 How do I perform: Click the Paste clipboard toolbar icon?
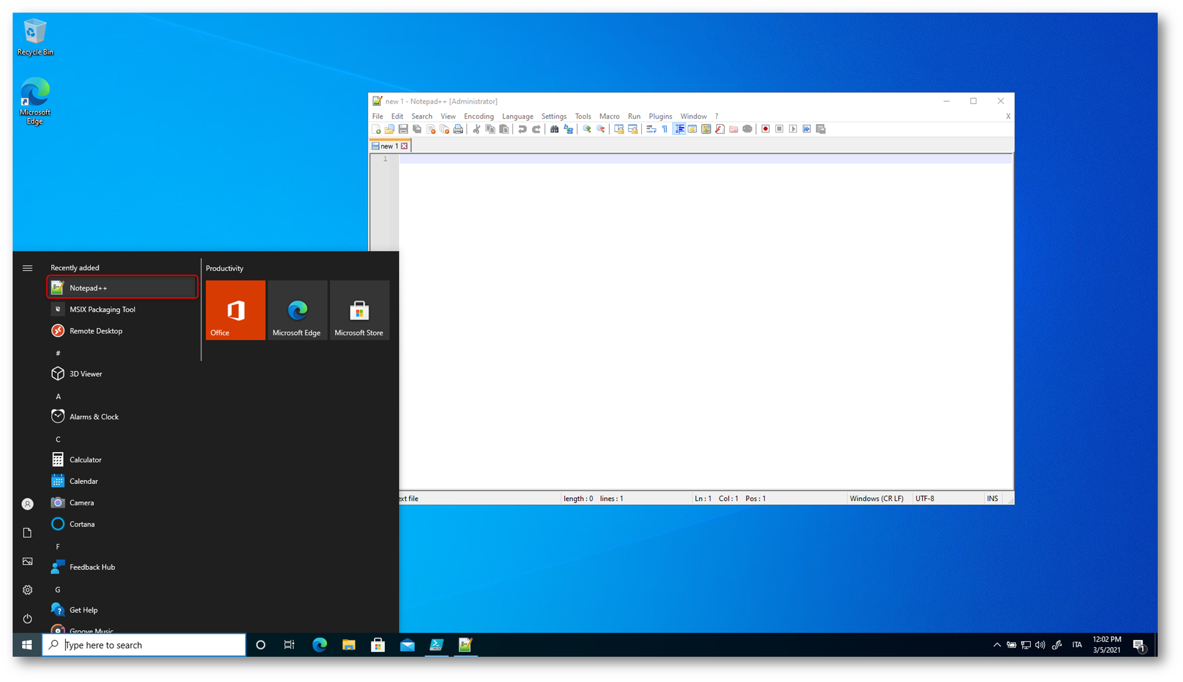505,129
